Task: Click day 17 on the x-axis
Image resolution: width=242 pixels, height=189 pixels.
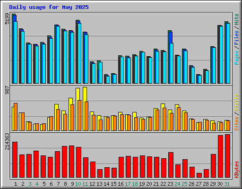Action: [x=128, y=184]
